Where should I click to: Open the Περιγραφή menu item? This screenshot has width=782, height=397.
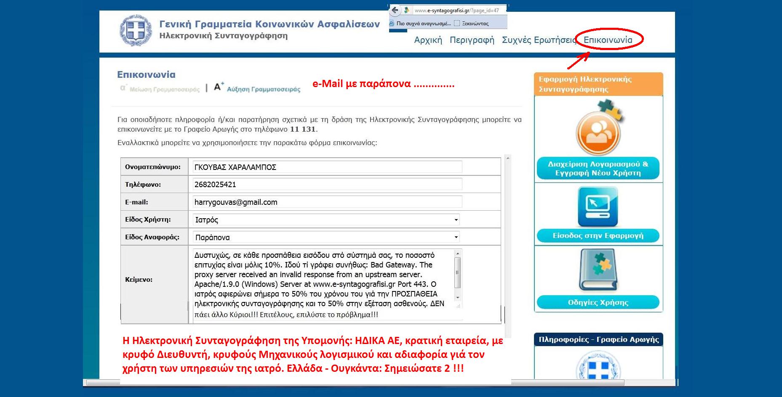pyautogui.click(x=472, y=40)
